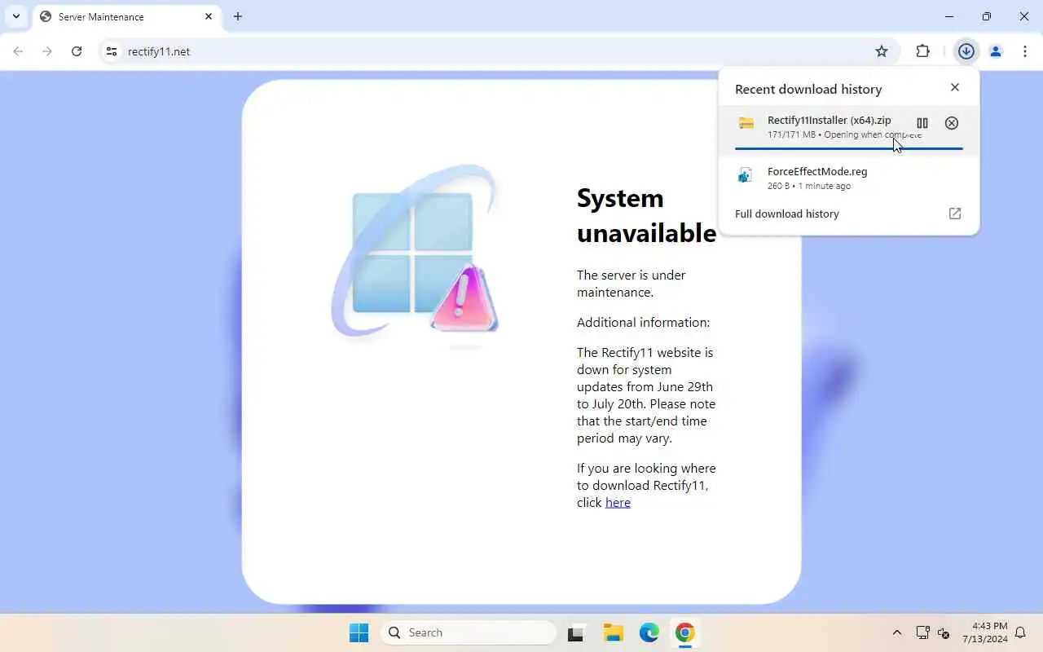This screenshot has height=652, width=1043.
Task: Click the System unavailable heading
Action: pyautogui.click(x=646, y=215)
